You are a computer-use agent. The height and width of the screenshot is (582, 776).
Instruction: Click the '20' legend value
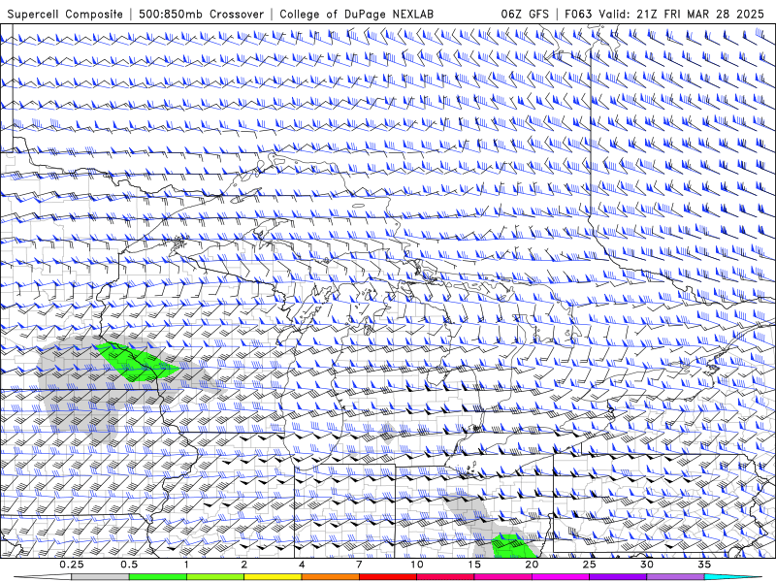532,565
